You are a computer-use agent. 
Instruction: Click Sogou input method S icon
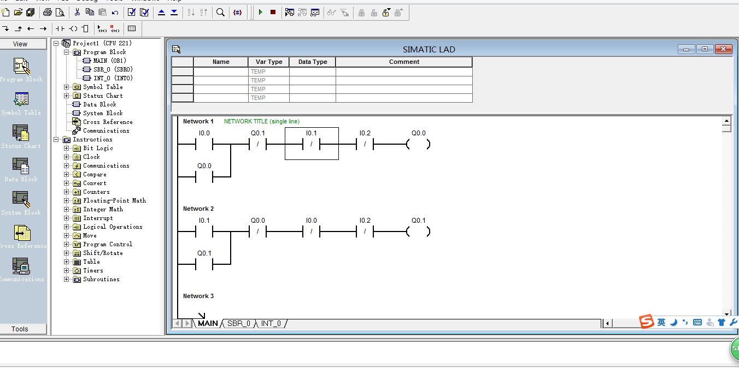point(647,322)
